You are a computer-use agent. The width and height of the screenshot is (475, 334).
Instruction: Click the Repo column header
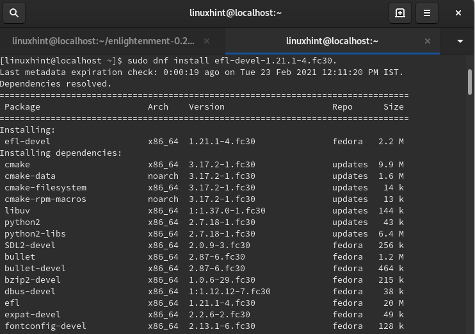click(342, 106)
